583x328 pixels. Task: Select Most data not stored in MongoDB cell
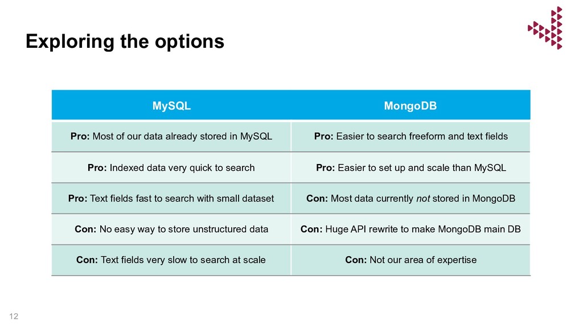click(x=410, y=198)
